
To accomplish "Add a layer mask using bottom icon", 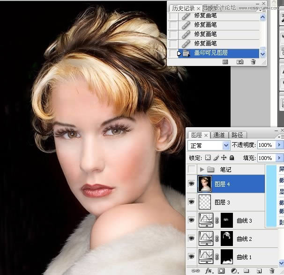I will 221,271.
